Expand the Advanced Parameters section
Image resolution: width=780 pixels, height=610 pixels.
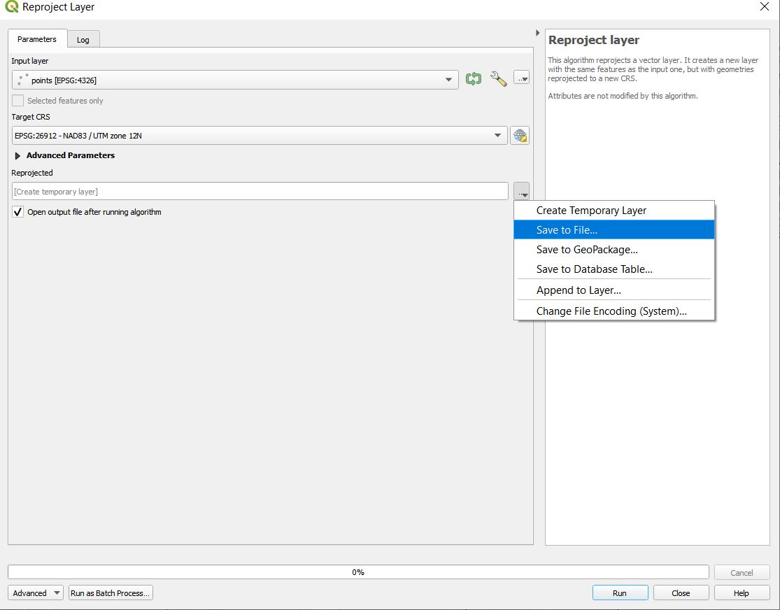(18, 156)
